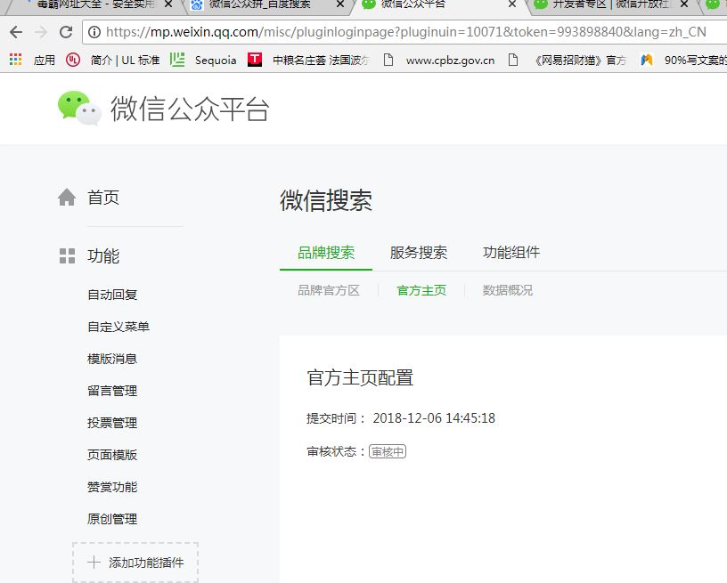This screenshot has width=727, height=583.
Task: Open www.cpbz.gov.cn bookmark
Action: click(x=438, y=61)
